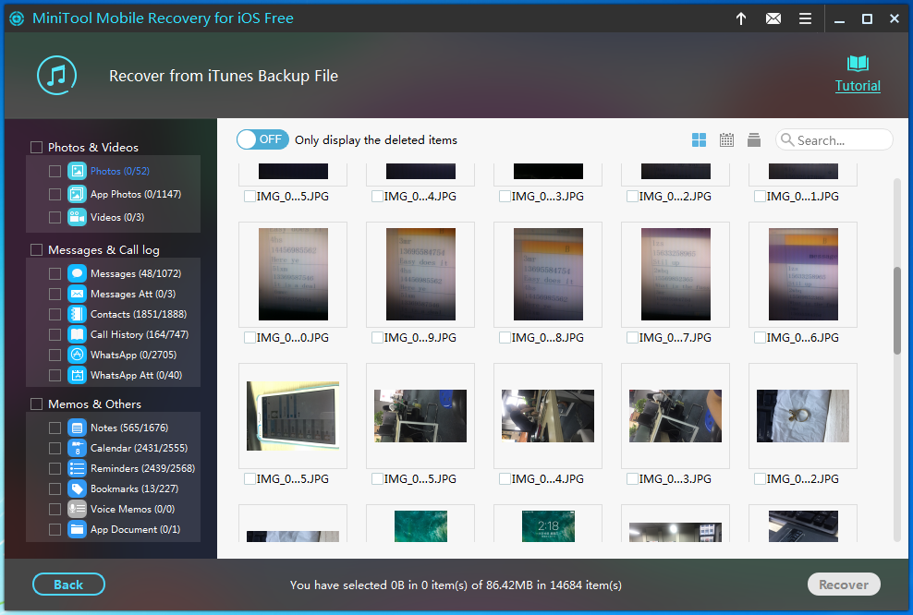Select WhatsApp (0/2705) category
Viewport: 913px width, 615px height.
pyautogui.click(x=133, y=355)
